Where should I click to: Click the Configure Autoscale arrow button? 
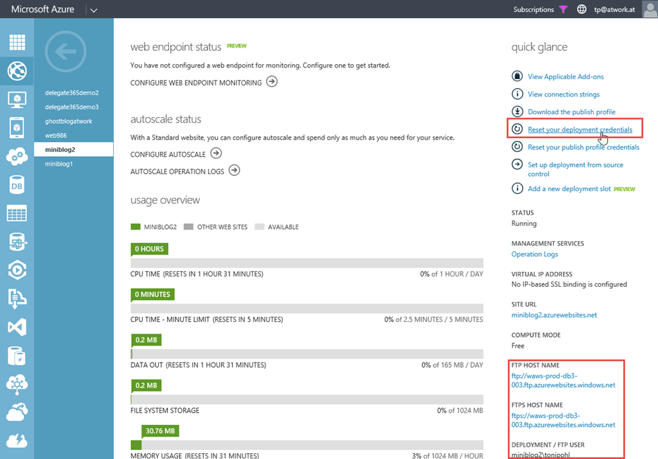click(x=216, y=154)
